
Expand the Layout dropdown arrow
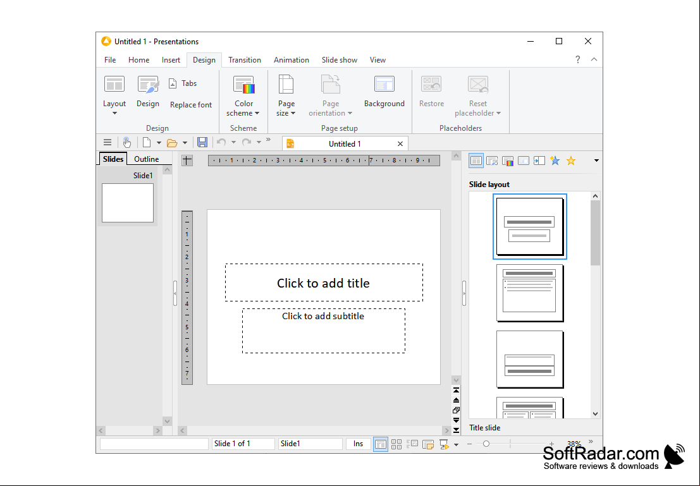pyautogui.click(x=114, y=113)
